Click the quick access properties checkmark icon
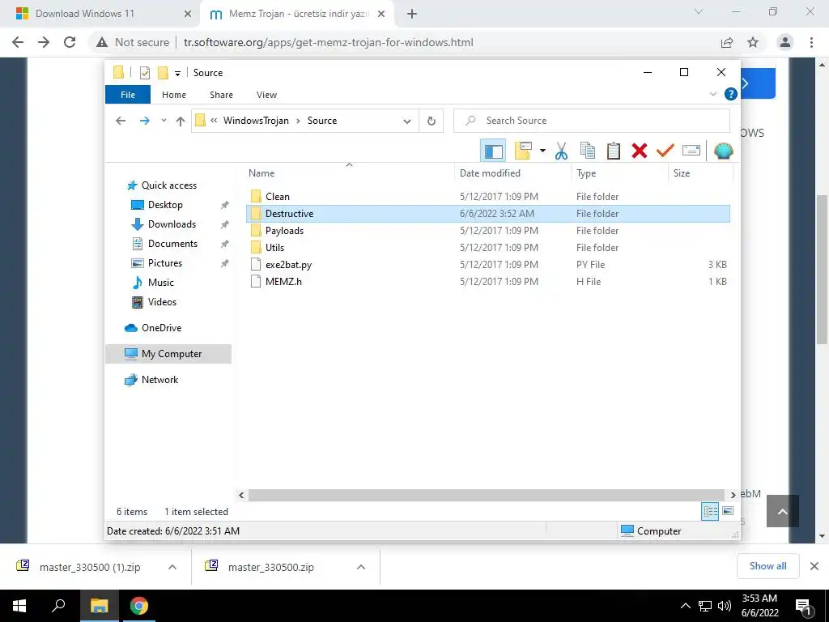Image resolution: width=829 pixels, height=622 pixels. 144,73
